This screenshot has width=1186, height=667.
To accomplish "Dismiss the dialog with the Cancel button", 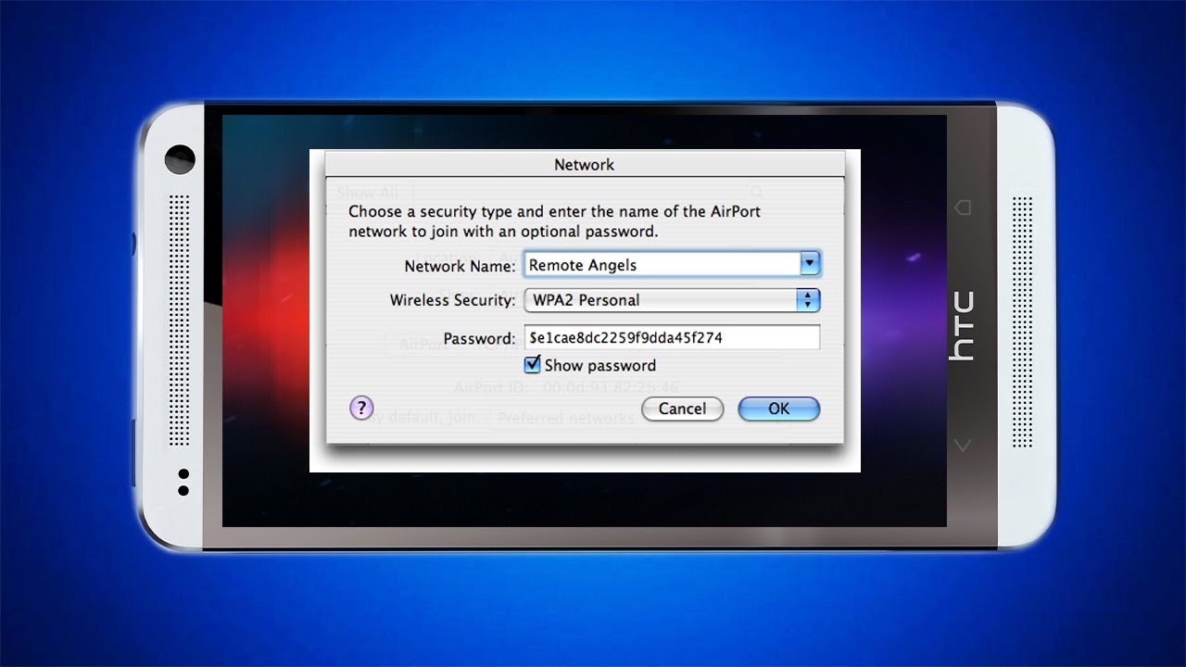I will (x=682, y=409).
